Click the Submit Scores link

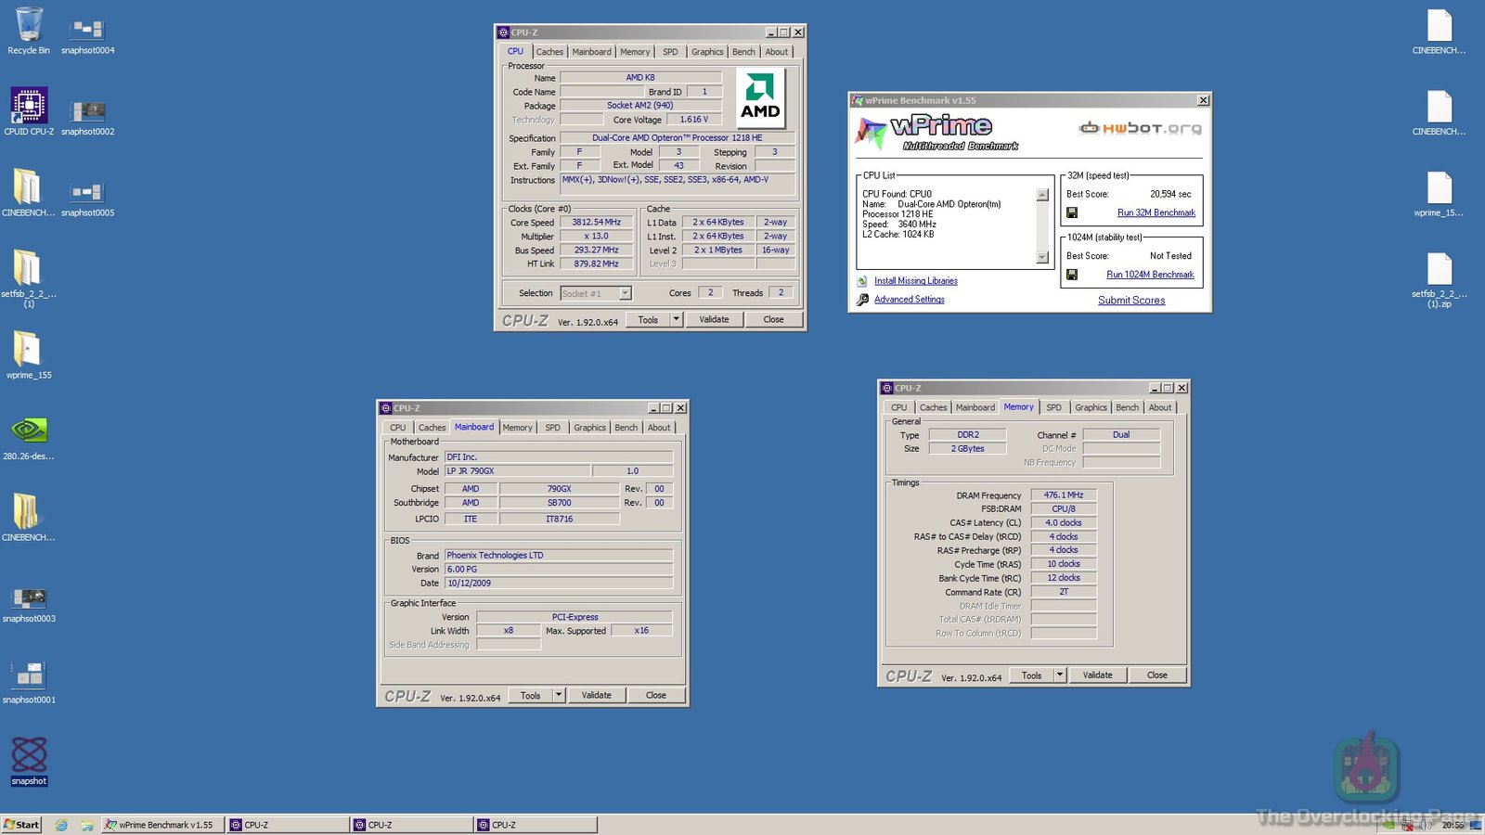(x=1130, y=301)
